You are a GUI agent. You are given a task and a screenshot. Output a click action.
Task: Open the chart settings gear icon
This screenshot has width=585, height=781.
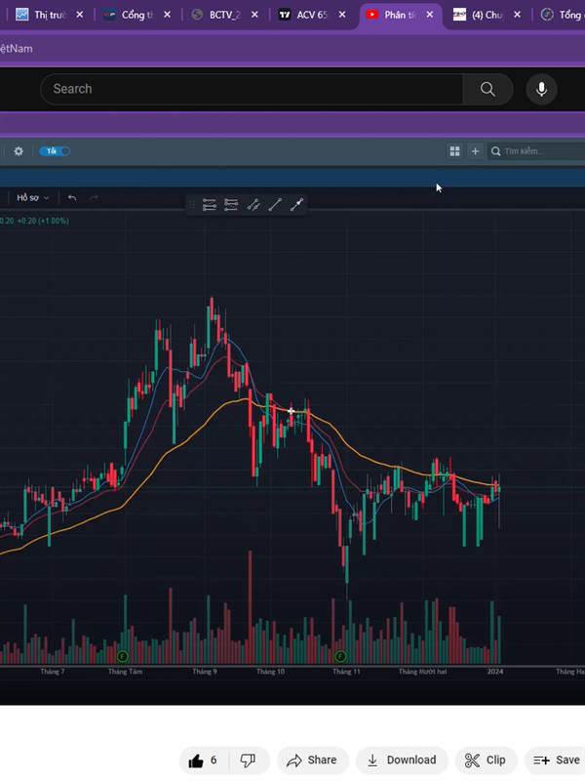[18, 151]
